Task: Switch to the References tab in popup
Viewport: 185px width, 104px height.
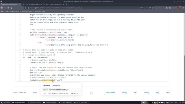Action: click(x=56, y=86)
